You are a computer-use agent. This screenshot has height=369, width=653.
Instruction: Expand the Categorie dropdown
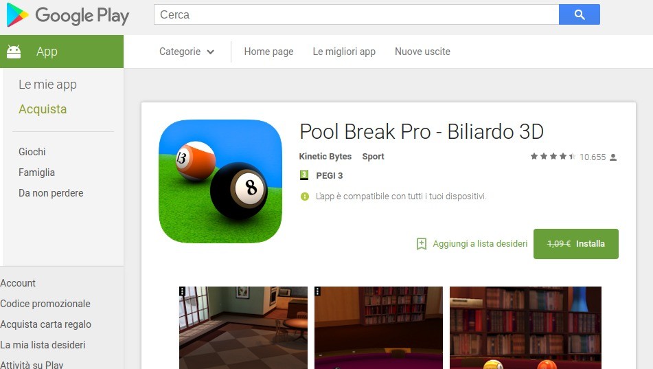(187, 52)
